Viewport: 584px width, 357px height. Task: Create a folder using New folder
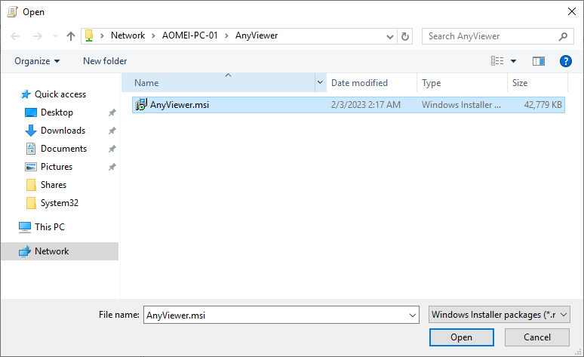point(105,61)
